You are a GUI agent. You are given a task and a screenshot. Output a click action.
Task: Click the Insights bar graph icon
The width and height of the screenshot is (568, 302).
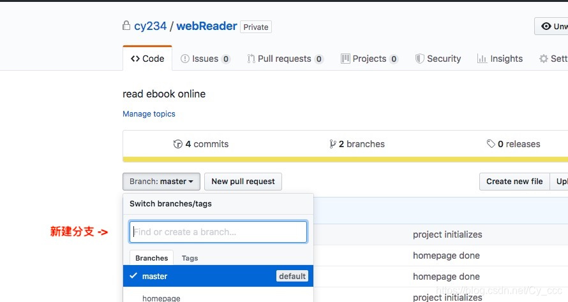coord(482,59)
